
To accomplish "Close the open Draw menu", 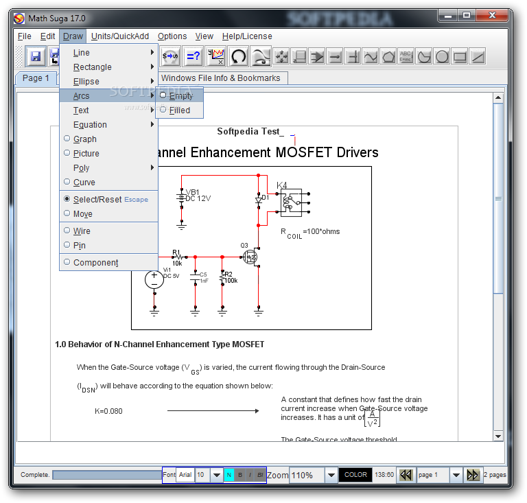I will click(x=73, y=36).
